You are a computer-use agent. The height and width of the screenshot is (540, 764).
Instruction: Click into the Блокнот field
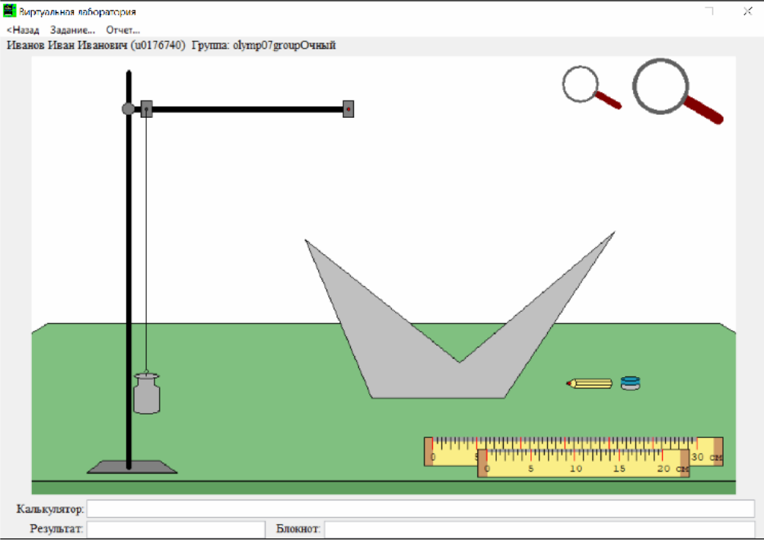pyautogui.click(x=540, y=529)
